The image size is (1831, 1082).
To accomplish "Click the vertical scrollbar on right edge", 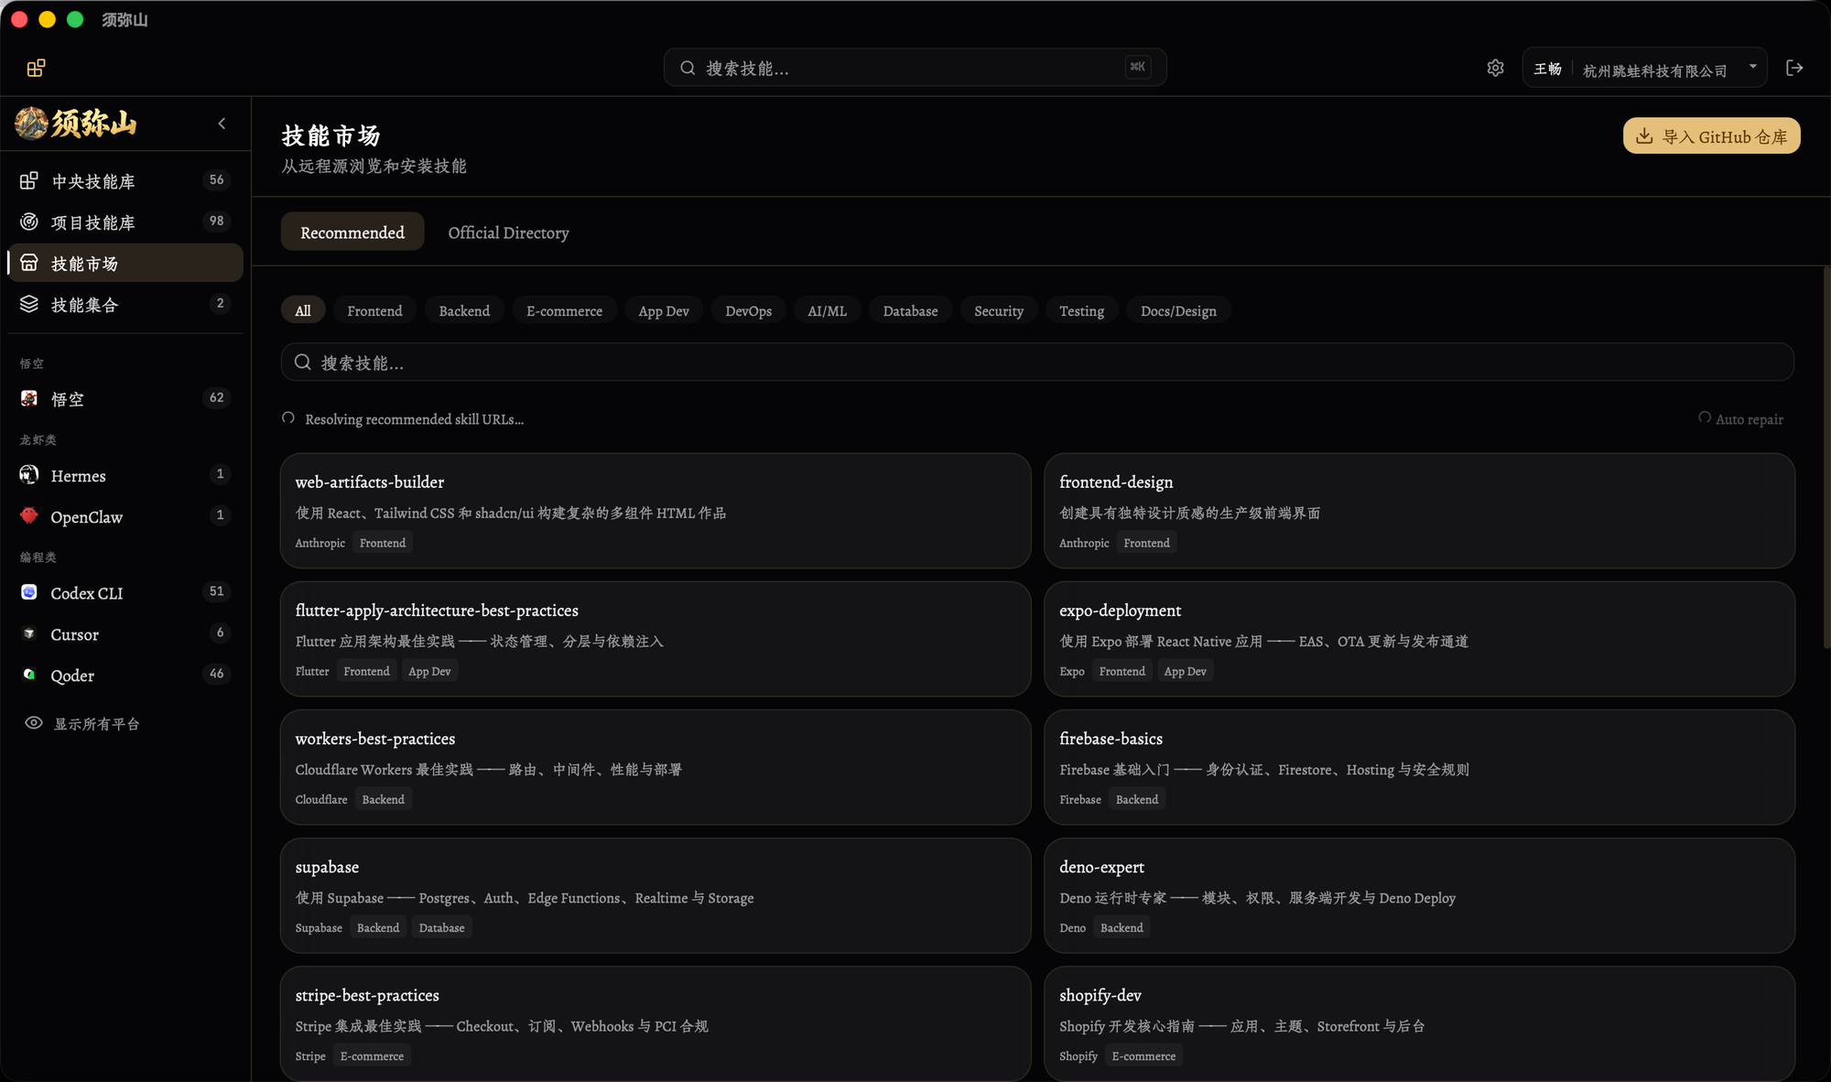I will pyautogui.click(x=1826, y=458).
